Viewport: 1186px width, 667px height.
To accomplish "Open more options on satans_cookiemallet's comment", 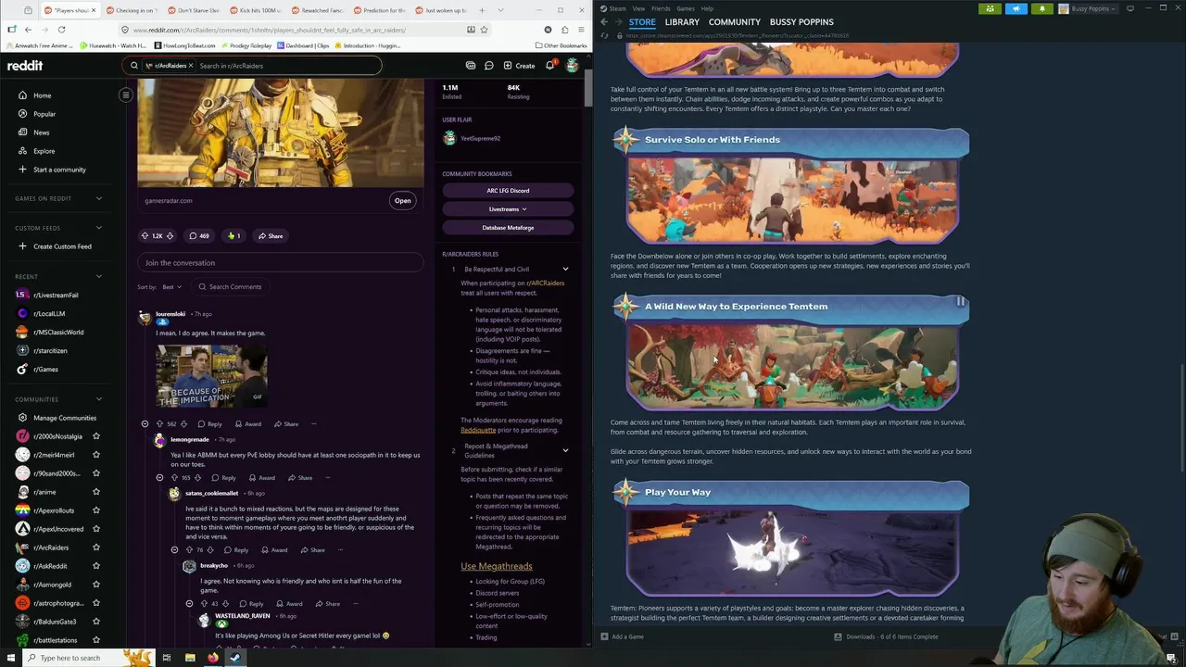I will 342,550.
